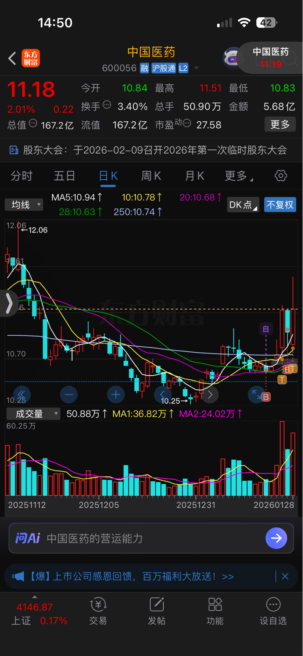Switch to 五日 tab
Viewport: 303px width, 656px height.
65,176
